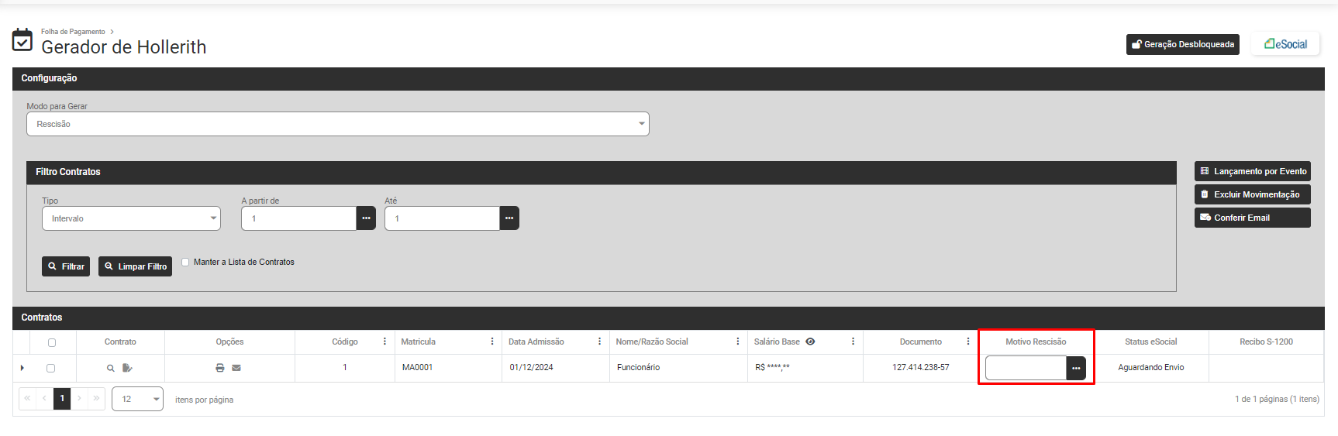Click Folha de Pagamento breadcrumb
This screenshot has height=436, width=1338.
click(x=73, y=32)
